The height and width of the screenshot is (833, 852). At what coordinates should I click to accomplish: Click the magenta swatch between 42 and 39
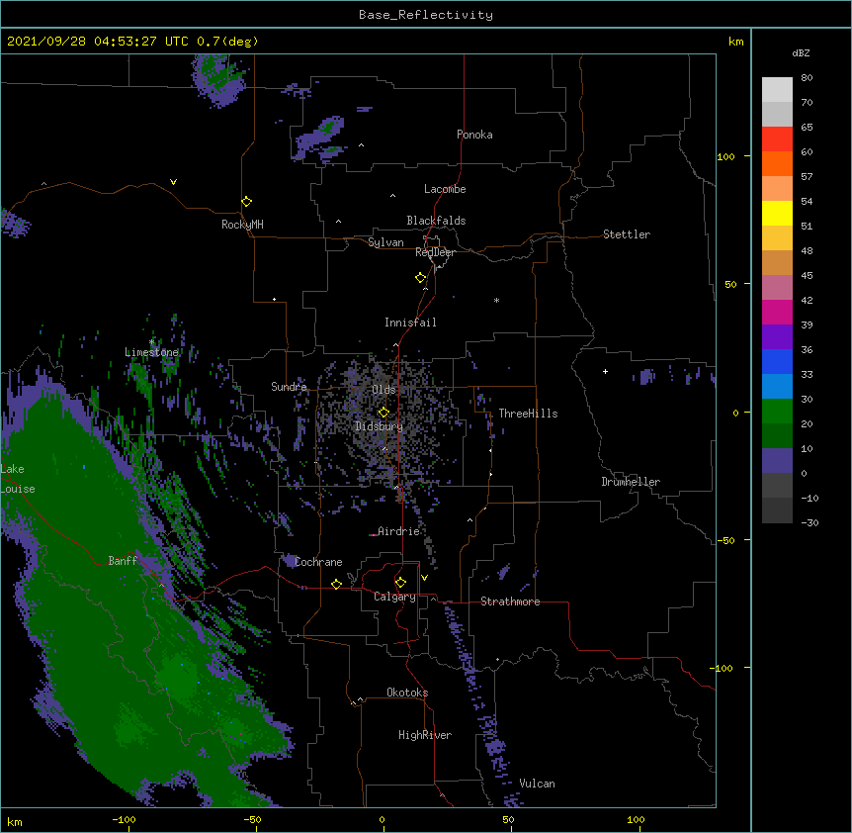click(777, 312)
